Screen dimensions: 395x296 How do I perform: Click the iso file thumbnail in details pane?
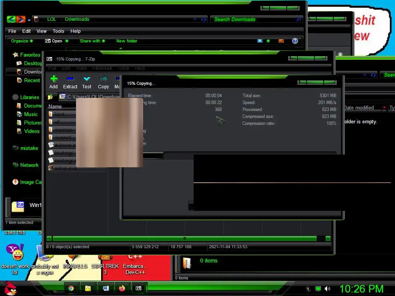[18, 207]
